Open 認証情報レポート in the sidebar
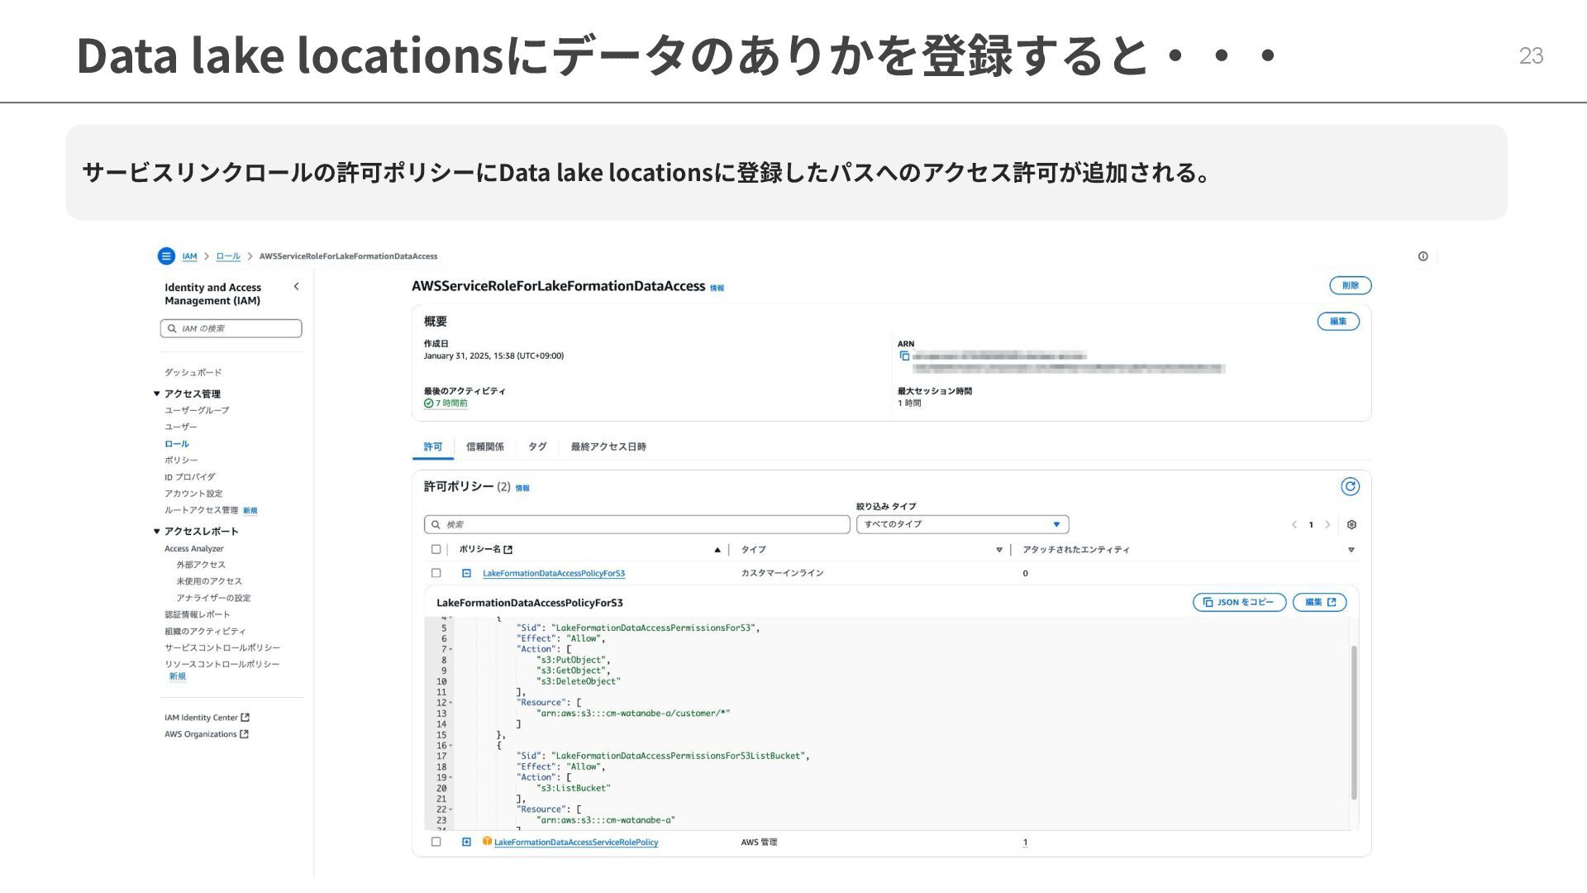1587x893 pixels. pos(197,614)
